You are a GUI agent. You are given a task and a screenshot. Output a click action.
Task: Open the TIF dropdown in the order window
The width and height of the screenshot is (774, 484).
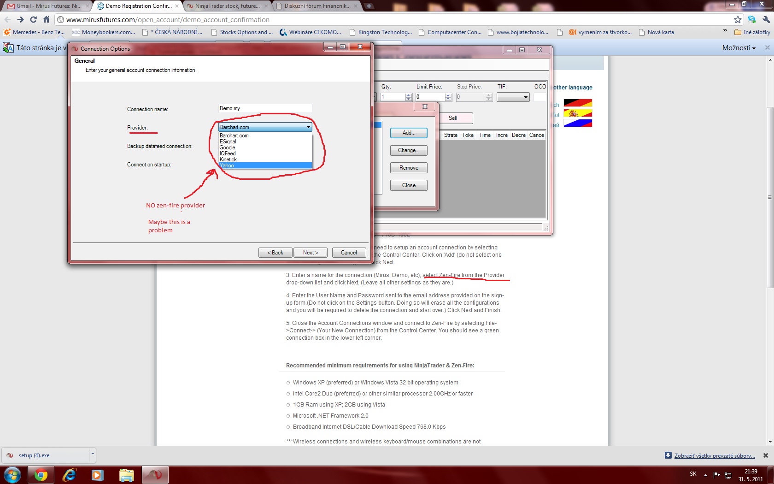pyautogui.click(x=513, y=97)
